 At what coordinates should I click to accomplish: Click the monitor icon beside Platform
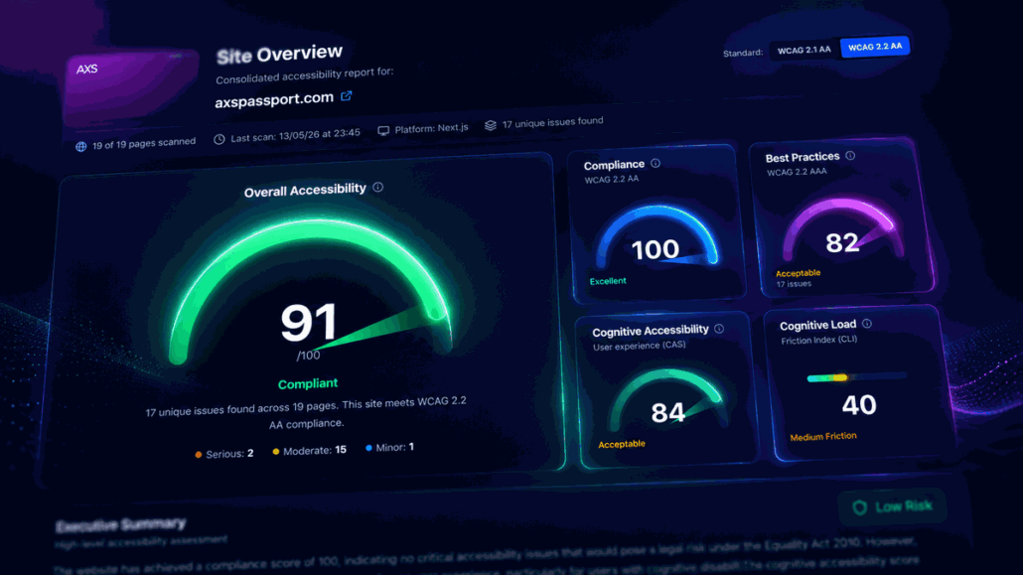[x=383, y=130]
